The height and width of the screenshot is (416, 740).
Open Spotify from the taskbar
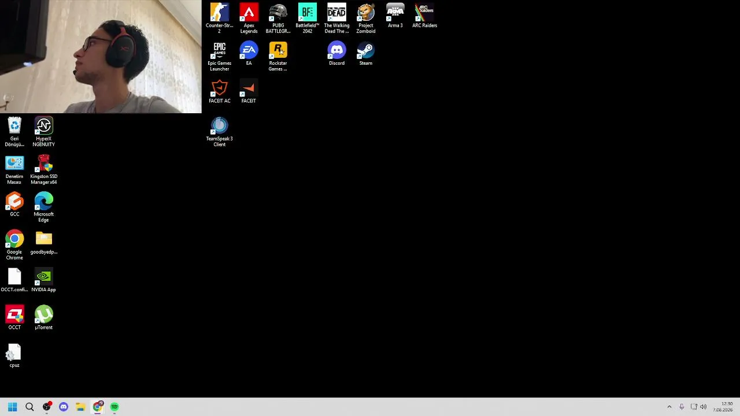coord(114,407)
